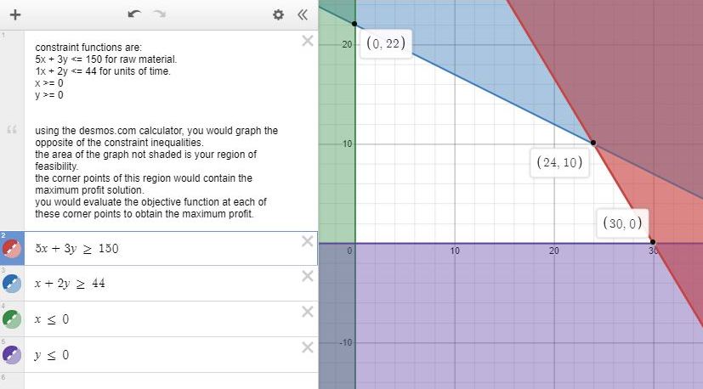The width and height of the screenshot is (703, 389).
Task: Click the quotation mark note icon
Action: tap(12, 130)
